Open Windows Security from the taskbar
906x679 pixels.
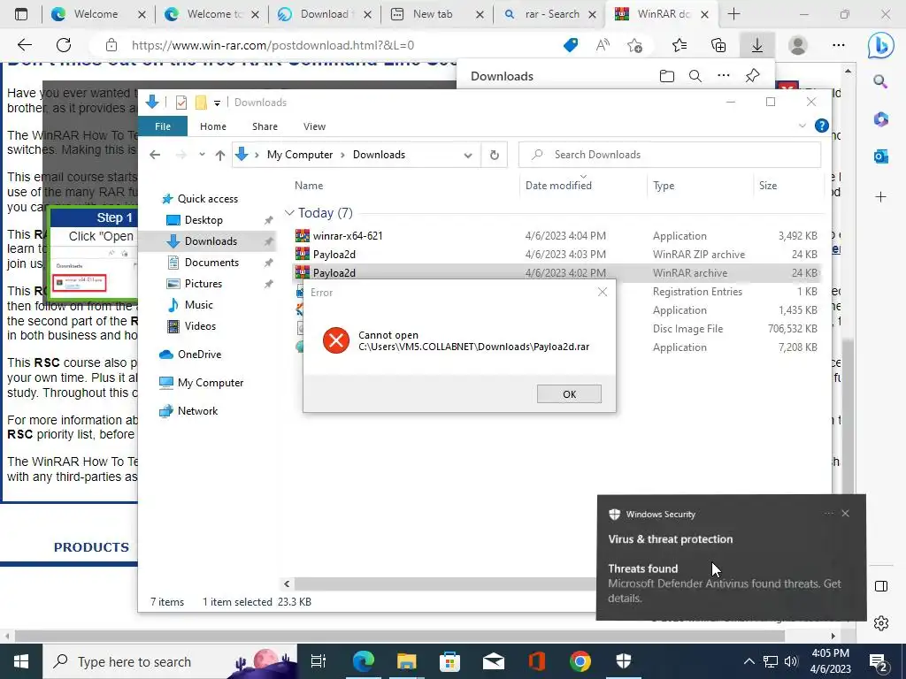tap(624, 661)
